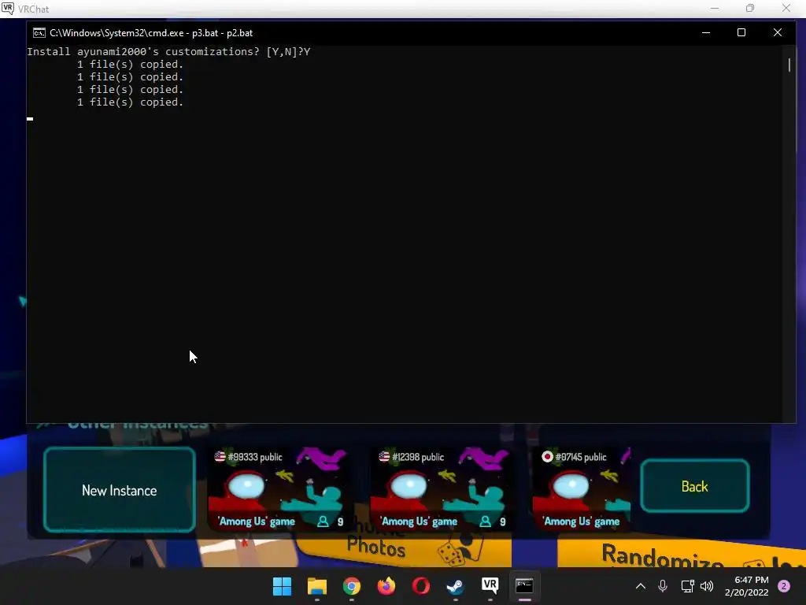
Task: Launch Google Chrome from the taskbar
Action: 352,586
